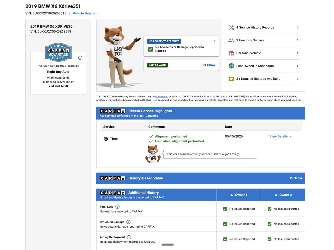Click the globe icon for Last Owned in Minnesota
This screenshot has height=250, width=334.
231,66
